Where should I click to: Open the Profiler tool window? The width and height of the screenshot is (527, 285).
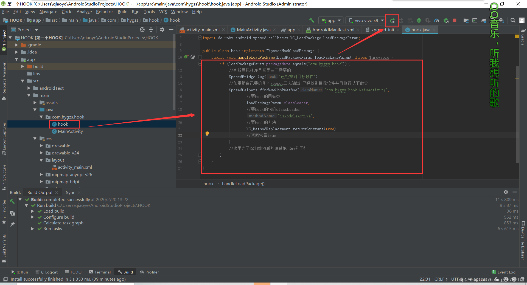(150, 272)
